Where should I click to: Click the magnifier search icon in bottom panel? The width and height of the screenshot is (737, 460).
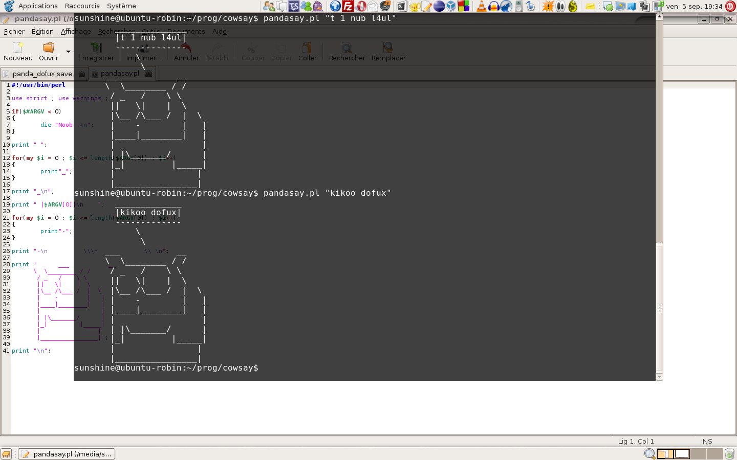649,454
